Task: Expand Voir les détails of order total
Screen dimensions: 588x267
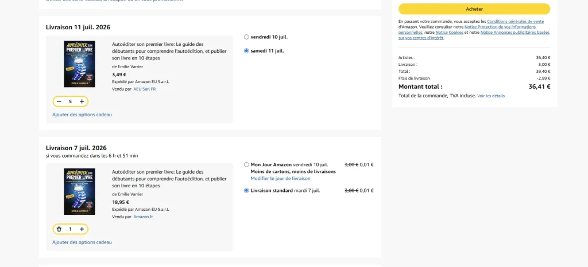Action: [491, 96]
